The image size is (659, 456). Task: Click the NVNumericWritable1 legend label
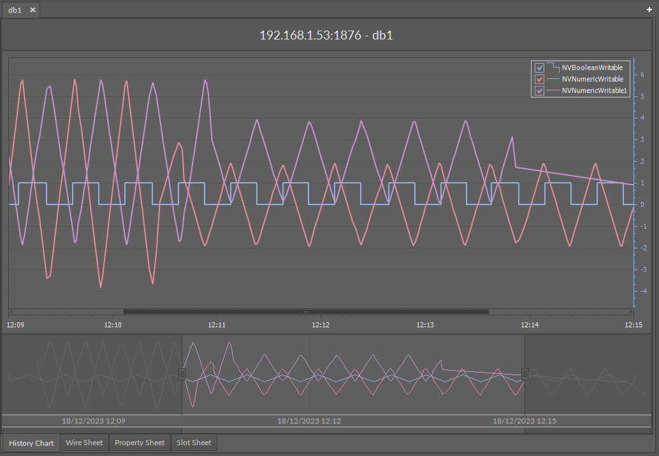[x=595, y=91]
